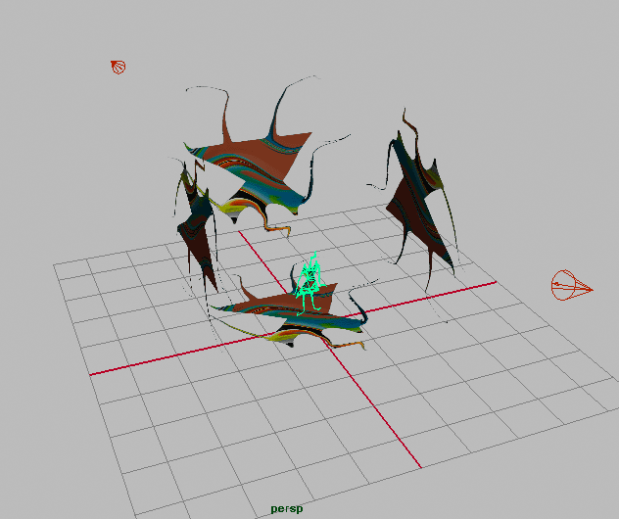Click the red spotlight cone on the right
The height and width of the screenshot is (519, 619).
[570, 287]
